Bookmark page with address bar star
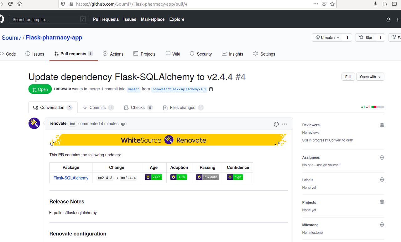This screenshot has width=401, height=242. coord(332,4)
